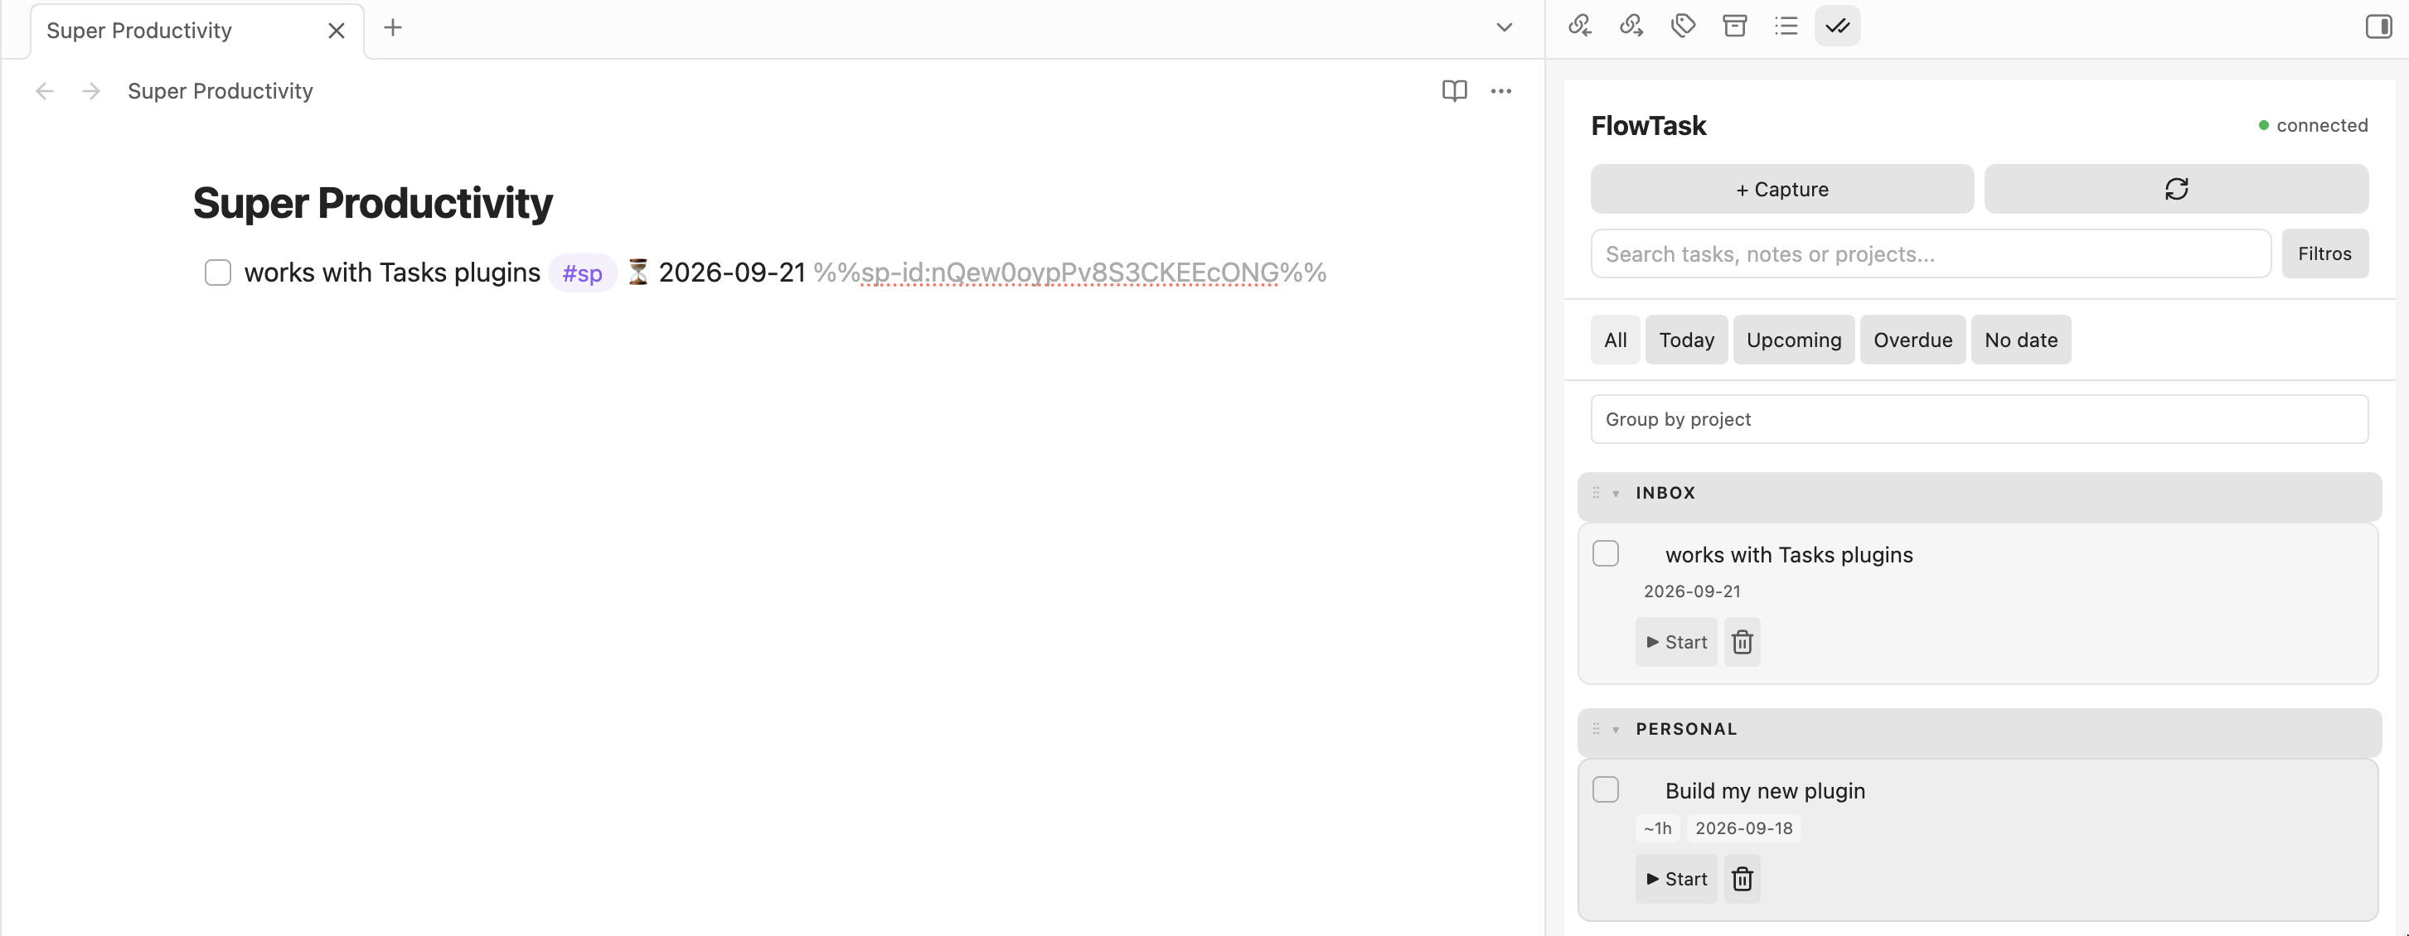Click the INBOX task title 'works with Tasks plugins'
The height and width of the screenshot is (936, 2409).
pos(1788,554)
